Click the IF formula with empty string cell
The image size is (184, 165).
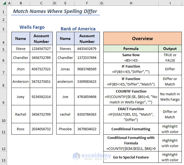[x=131, y=69]
